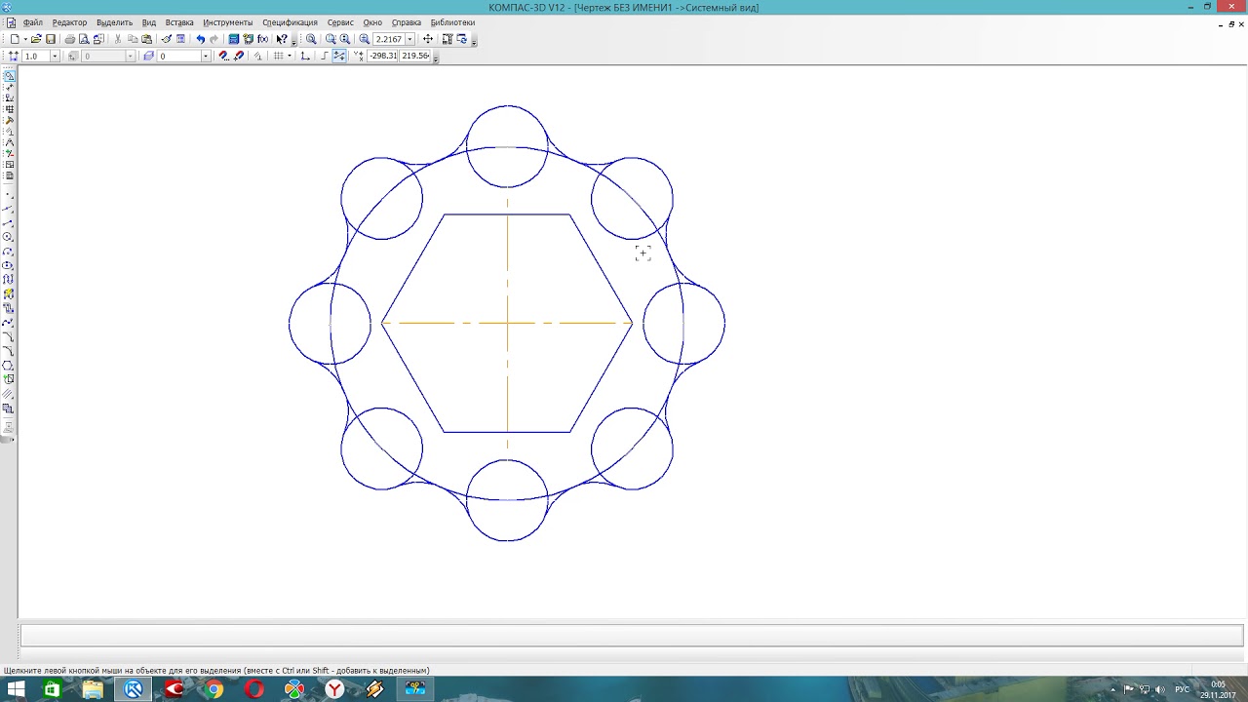
Task: Select the Arc tool
Action: pyautogui.click(x=9, y=252)
